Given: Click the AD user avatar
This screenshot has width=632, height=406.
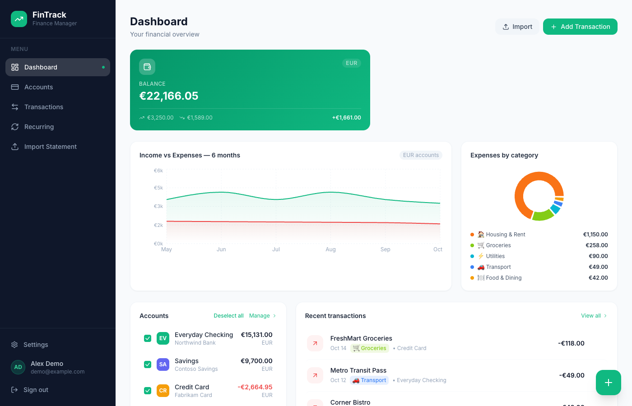Looking at the screenshot, I should point(18,367).
